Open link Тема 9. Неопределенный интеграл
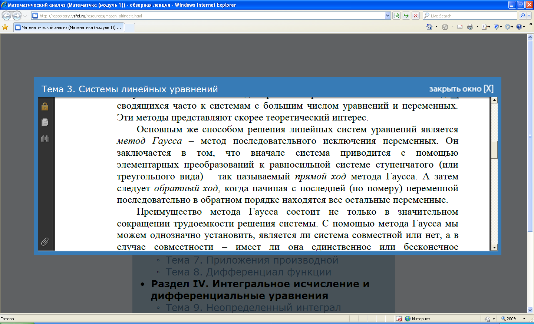 (x=253, y=308)
